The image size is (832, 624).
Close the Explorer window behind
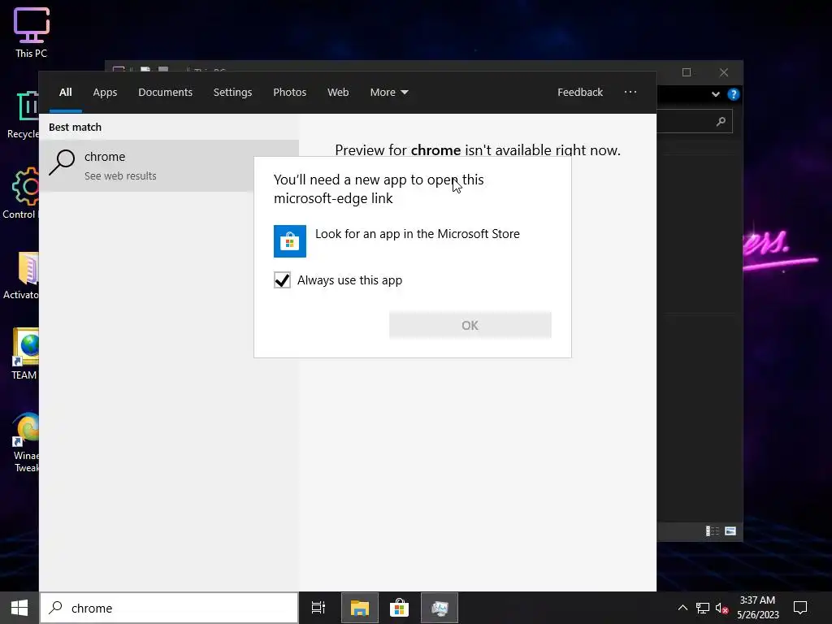(724, 72)
